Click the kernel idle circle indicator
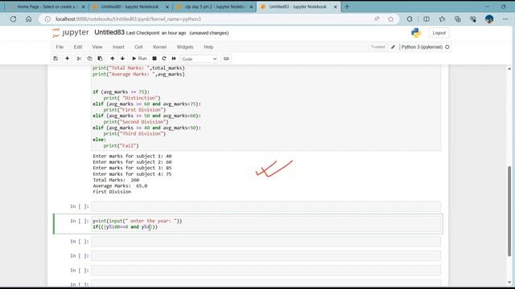 tap(447, 47)
